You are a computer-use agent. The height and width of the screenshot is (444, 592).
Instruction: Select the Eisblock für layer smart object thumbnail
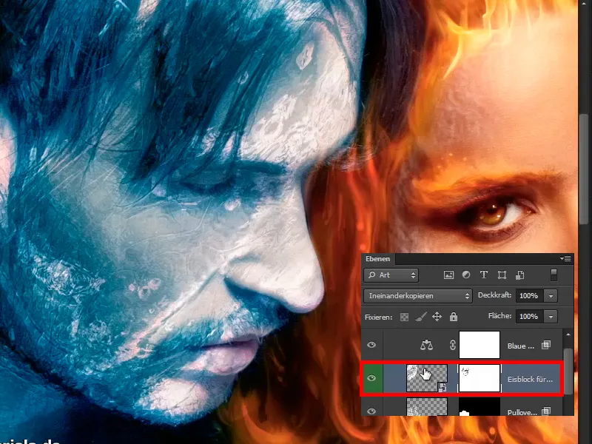pyautogui.click(x=427, y=378)
